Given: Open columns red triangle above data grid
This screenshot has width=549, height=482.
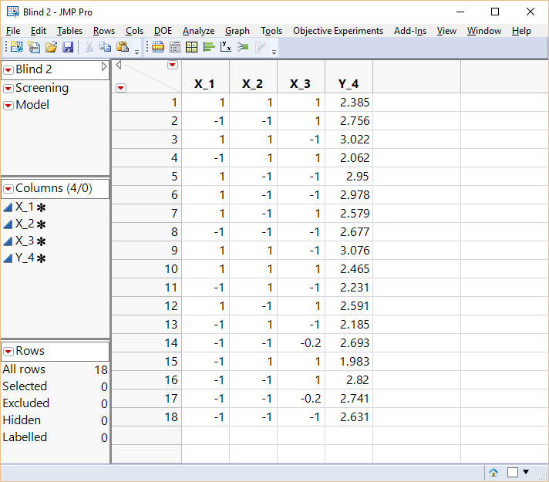Looking at the screenshot, I should (x=173, y=65).
